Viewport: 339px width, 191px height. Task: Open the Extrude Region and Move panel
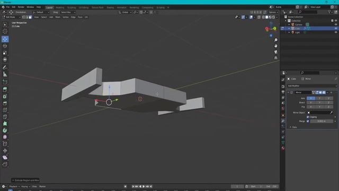25,180
